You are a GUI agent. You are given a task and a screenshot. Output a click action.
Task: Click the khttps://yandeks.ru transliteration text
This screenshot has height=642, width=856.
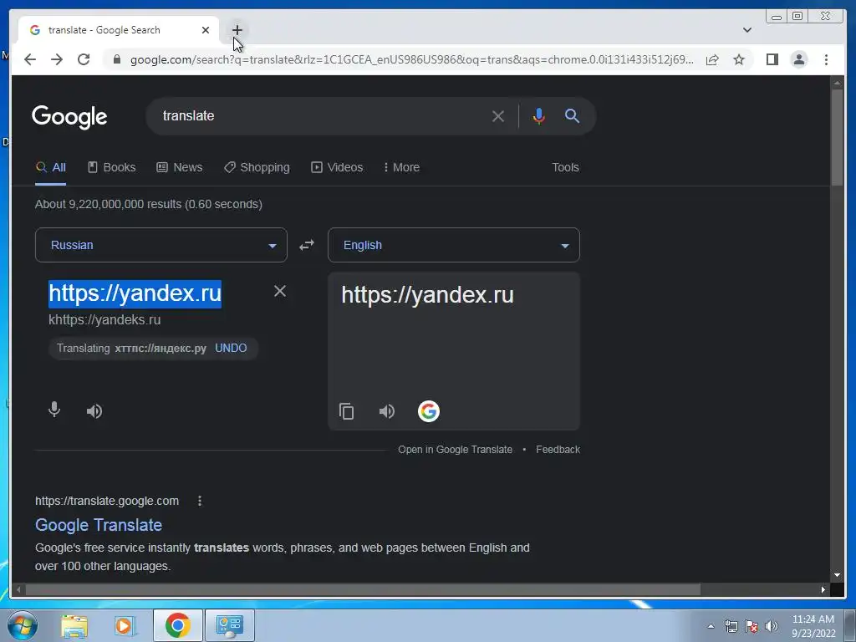coord(104,320)
